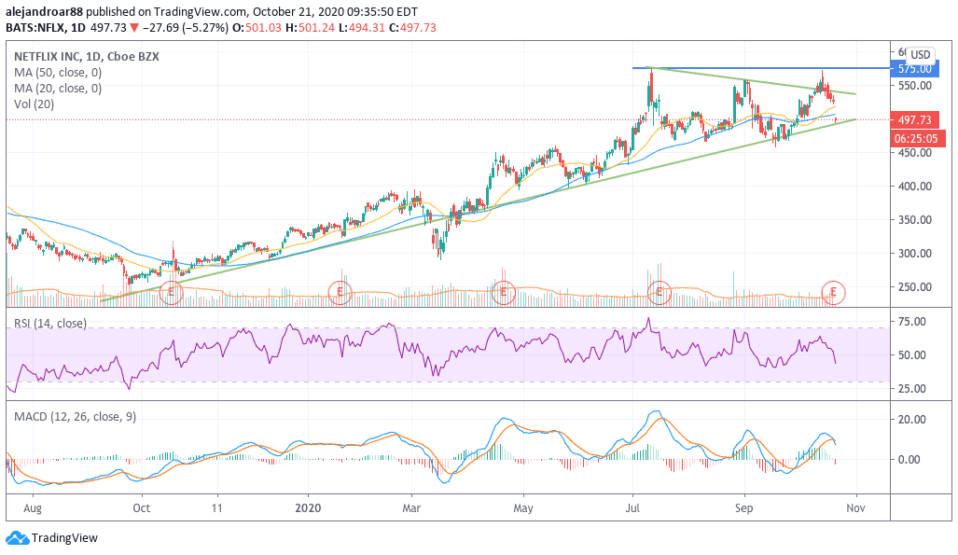Click the blue 575.00 price label
The height and width of the screenshot is (555, 958).
pos(914,68)
